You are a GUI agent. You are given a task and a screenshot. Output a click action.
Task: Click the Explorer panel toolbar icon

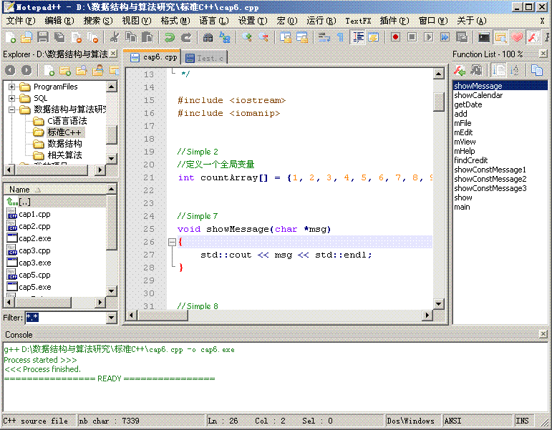click(500, 37)
